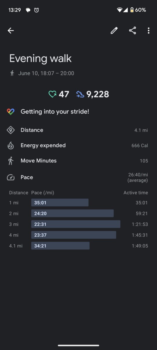Tap the Pace speedometer icon
Image resolution: width=157 pixels, height=350 pixels.
(11, 177)
